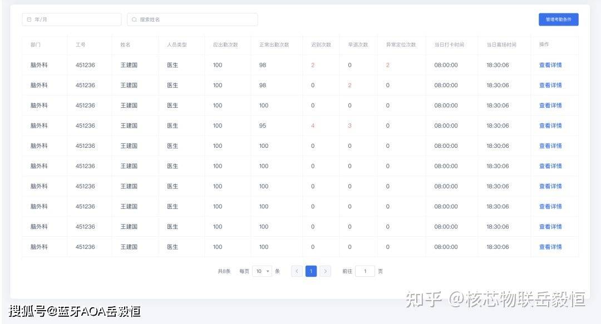601x324 pixels.
Task: Open 查看详情 for the first table row
Action: 550,64
